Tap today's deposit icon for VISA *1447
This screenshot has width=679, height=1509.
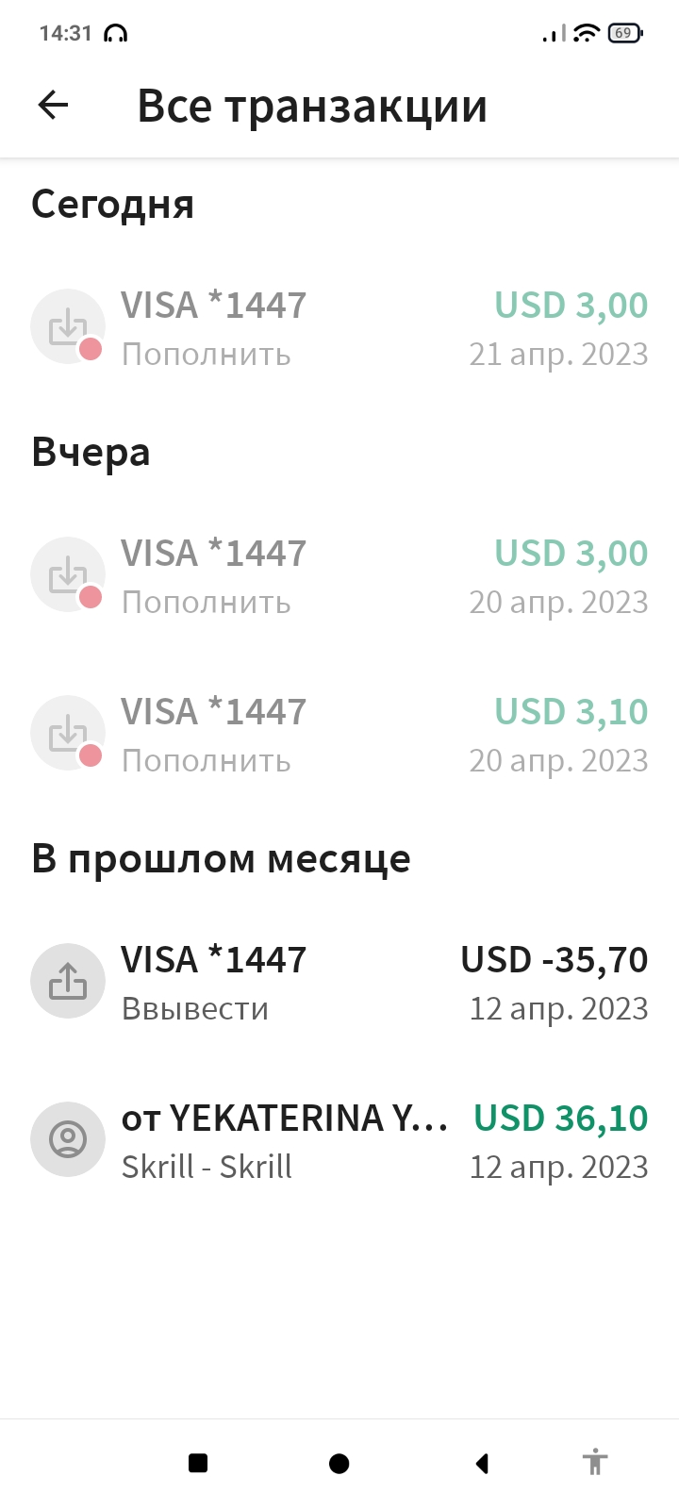tap(68, 326)
